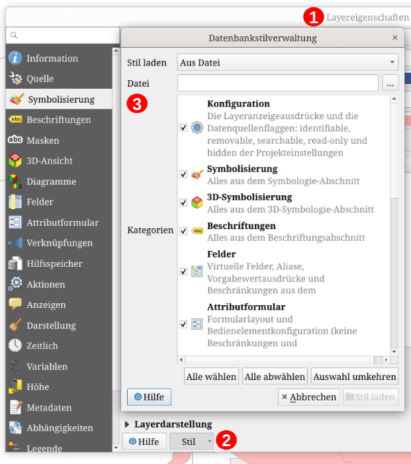
Task: Open the Stil laden 'Aus Datei' dropdown
Action: (288, 62)
